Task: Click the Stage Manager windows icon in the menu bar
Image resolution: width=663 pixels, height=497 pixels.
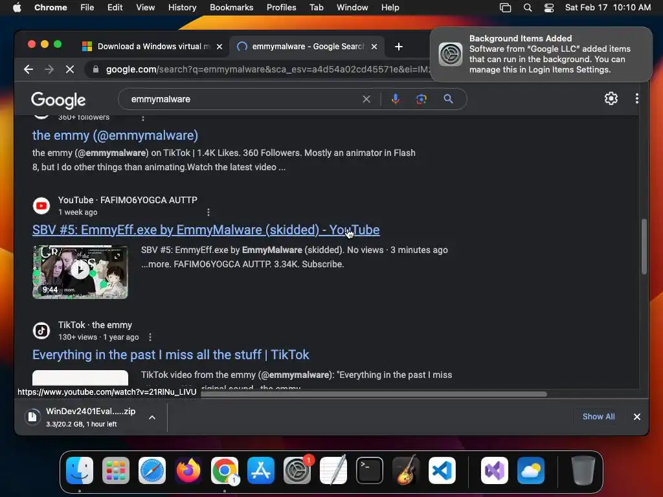Action: click(x=505, y=8)
